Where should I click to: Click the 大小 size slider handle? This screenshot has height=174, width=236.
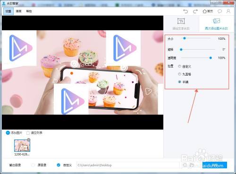185,38
